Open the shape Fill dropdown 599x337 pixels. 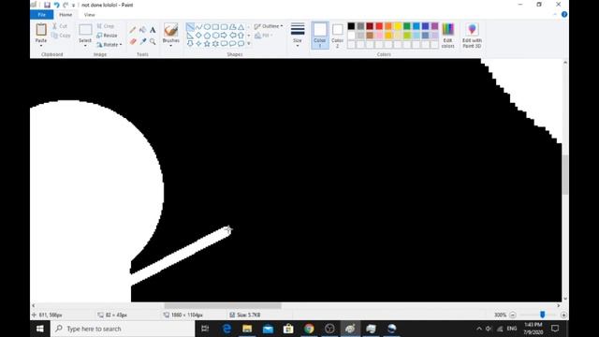tap(264, 36)
